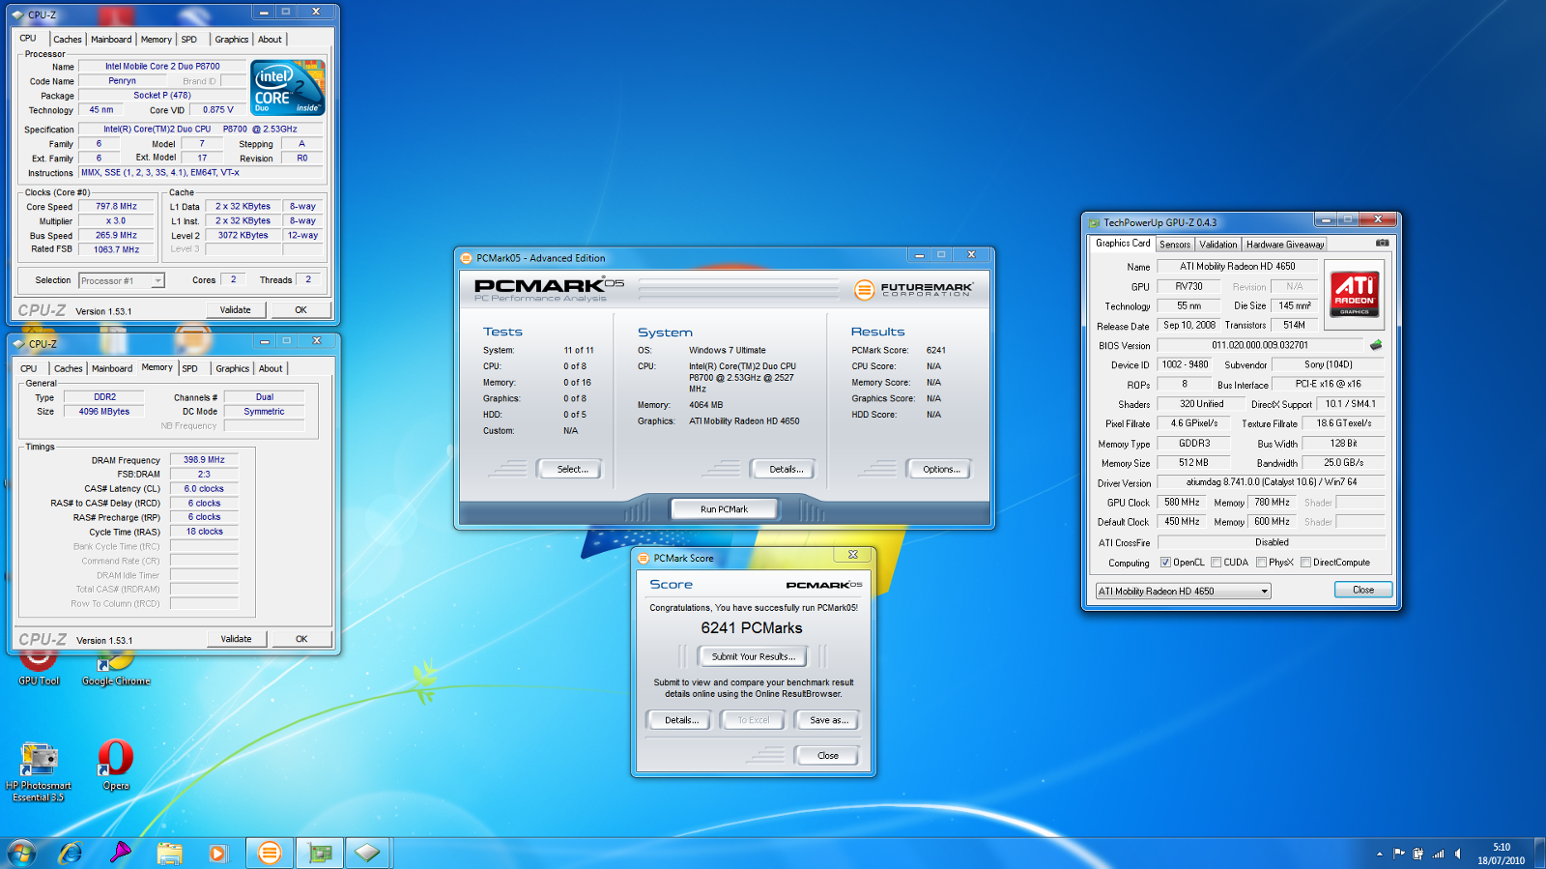Click Details... under the PCMark System section
Image resolution: width=1546 pixels, height=869 pixels.
(x=786, y=469)
